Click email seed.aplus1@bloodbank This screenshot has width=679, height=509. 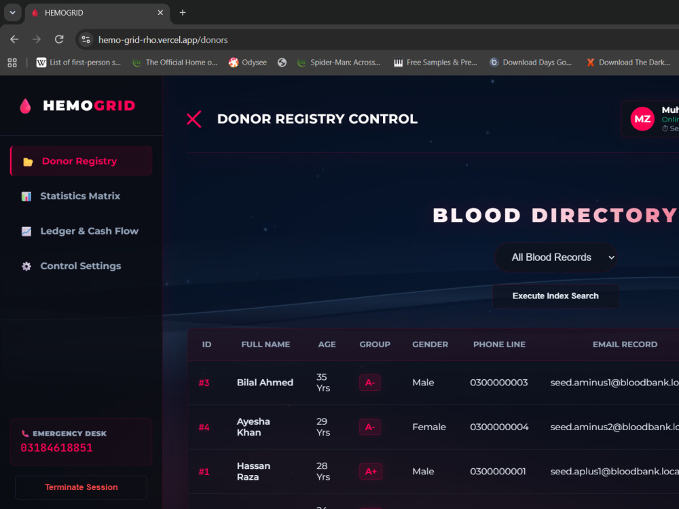click(x=614, y=471)
